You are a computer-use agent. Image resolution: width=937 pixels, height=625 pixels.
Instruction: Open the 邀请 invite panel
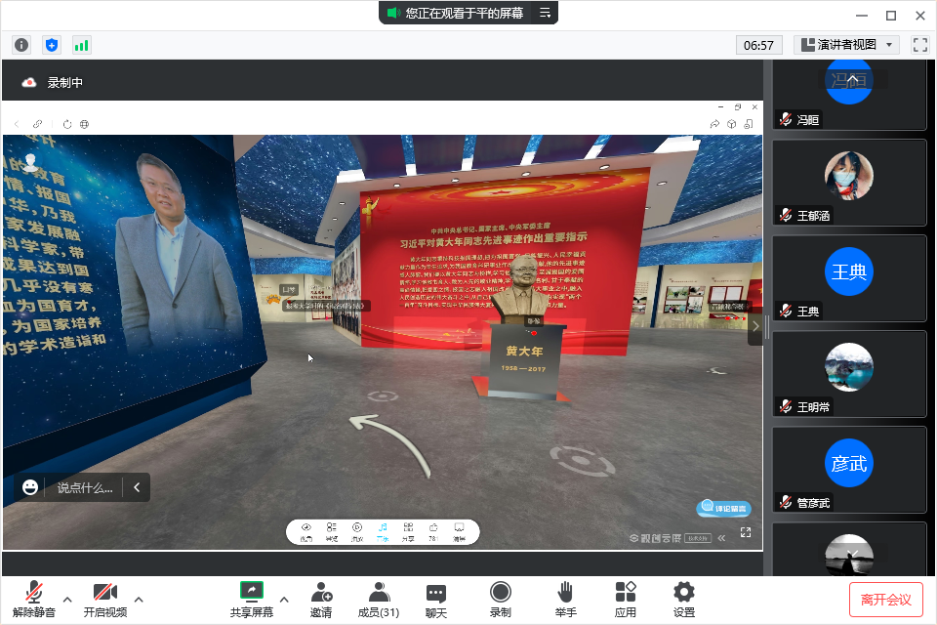coord(321,599)
